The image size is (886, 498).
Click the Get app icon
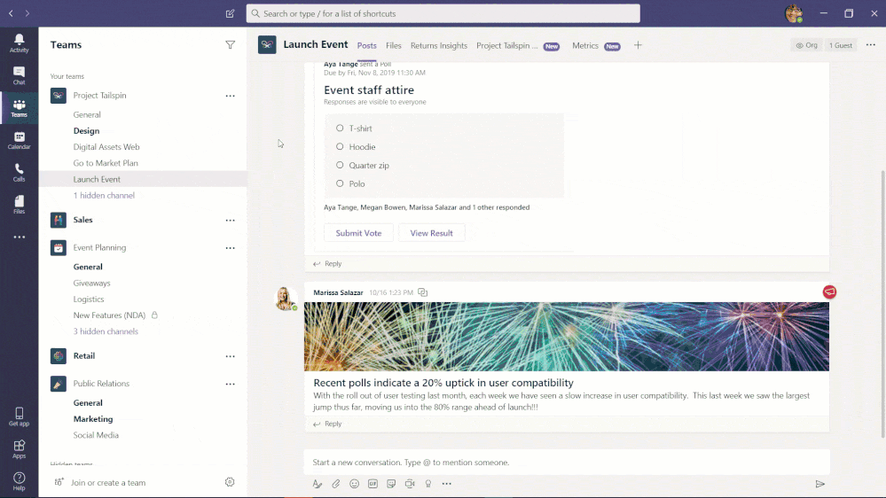click(x=19, y=416)
